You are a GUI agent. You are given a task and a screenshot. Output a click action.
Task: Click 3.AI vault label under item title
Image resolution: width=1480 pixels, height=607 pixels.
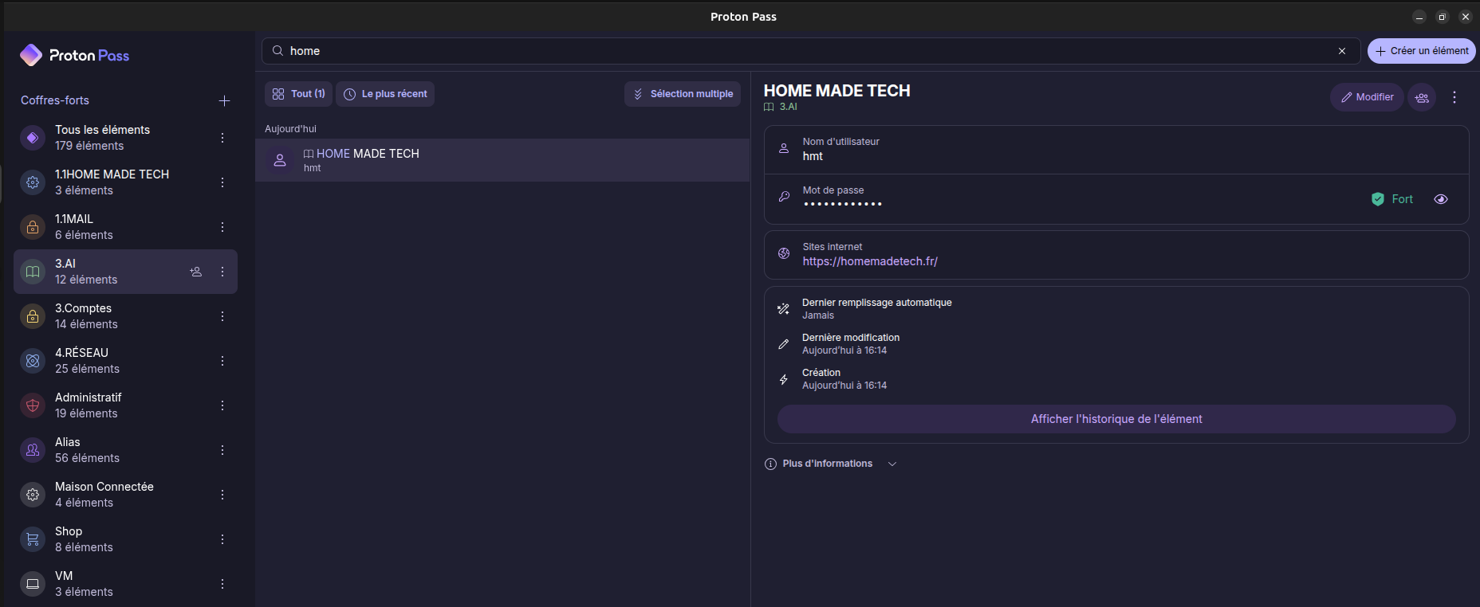781,107
